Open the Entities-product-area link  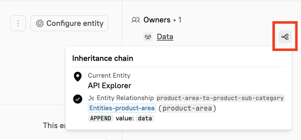tap(122, 108)
